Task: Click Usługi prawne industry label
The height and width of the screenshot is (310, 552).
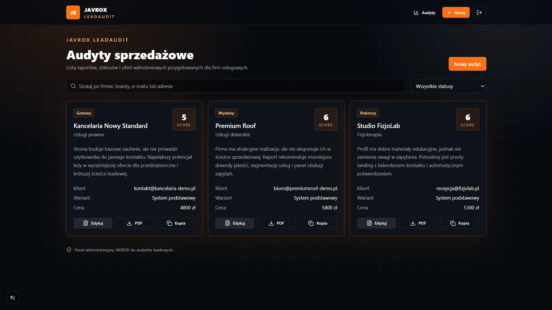Action: click(x=89, y=135)
